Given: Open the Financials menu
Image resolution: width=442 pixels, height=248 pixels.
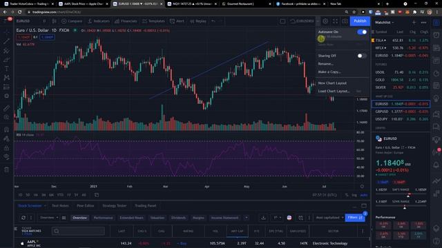Looking at the screenshot, I should 126,21.
